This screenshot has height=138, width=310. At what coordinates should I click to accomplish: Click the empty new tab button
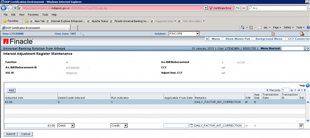[x=74, y=28]
